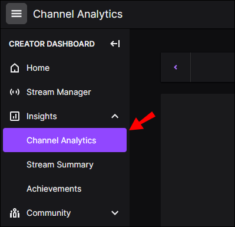Expand the Community section chevron
The width and height of the screenshot is (235, 227).
[x=115, y=213]
